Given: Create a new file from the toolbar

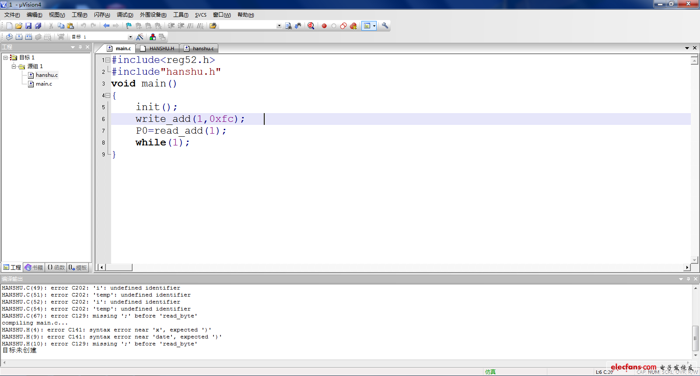Looking at the screenshot, I should 9,26.
